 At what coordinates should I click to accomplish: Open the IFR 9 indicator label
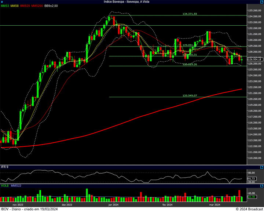[5, 167]
